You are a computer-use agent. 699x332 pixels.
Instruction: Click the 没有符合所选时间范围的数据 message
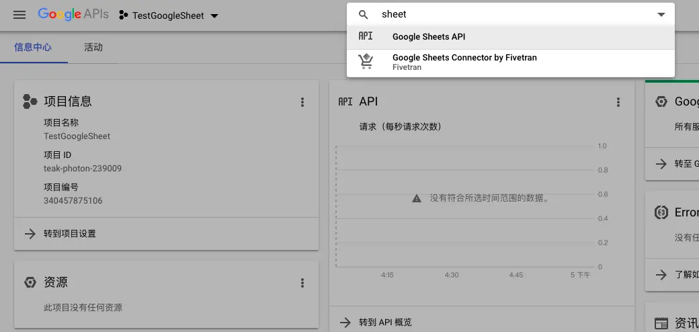(489, 198)
